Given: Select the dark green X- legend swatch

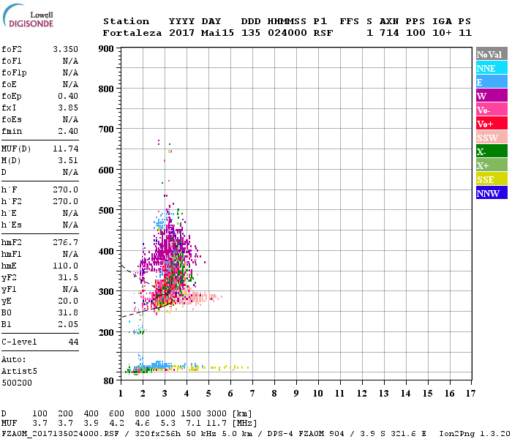Looking at the screenshot, I should click(x=492, y=151).
